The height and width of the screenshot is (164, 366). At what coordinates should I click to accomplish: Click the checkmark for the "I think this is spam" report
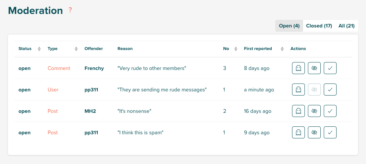[330, 132]
